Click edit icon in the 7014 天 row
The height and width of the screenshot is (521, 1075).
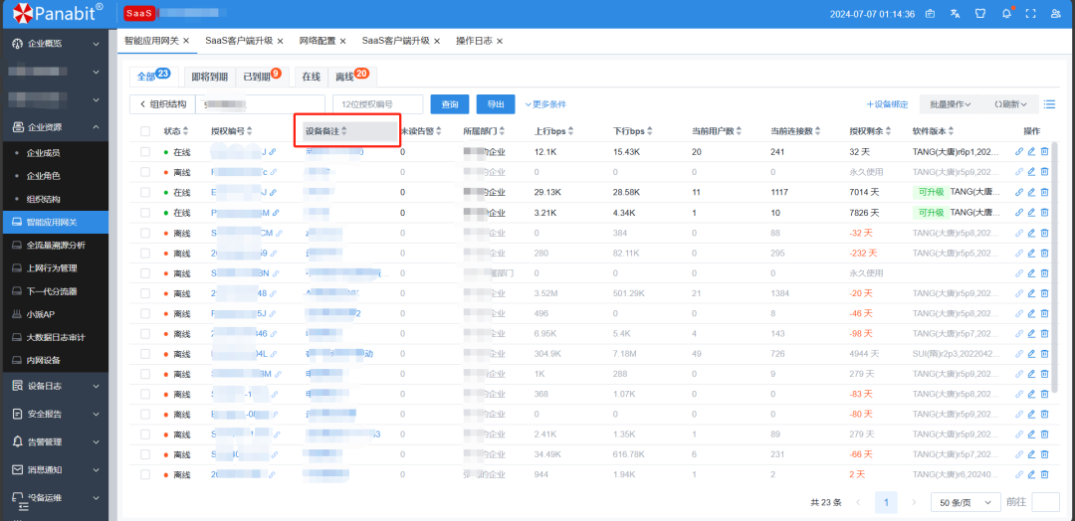[x=1031, y=192]
